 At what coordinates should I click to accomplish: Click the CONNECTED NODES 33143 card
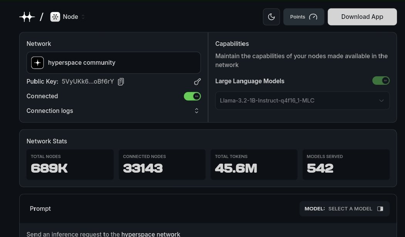tap(162, 165)
